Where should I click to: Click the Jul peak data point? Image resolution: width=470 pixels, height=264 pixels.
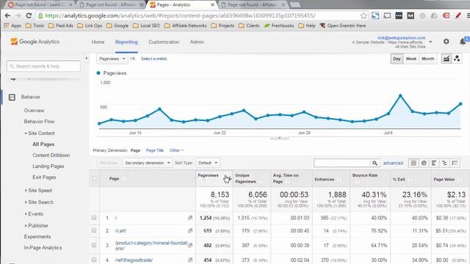400,96
